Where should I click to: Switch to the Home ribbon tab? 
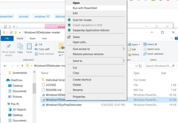pos(20,39)
